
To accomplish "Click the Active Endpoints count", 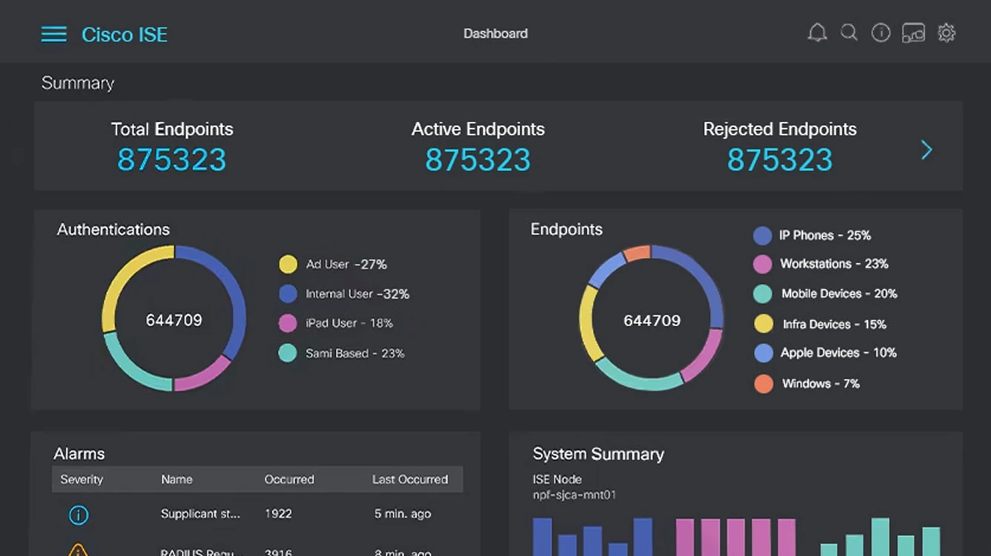I will (478, 160).
